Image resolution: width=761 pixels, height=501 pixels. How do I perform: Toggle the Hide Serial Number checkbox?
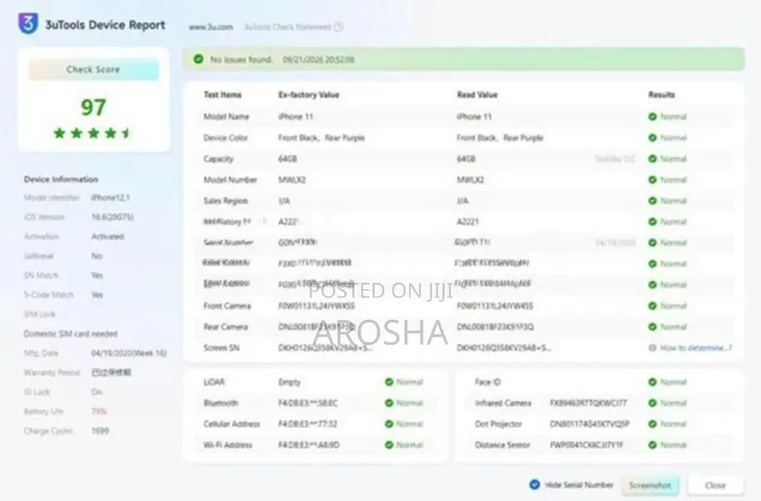[x=534, y=484]
